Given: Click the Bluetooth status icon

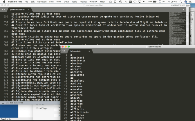Looking at the screenshot, I should [x=125, y=2].
